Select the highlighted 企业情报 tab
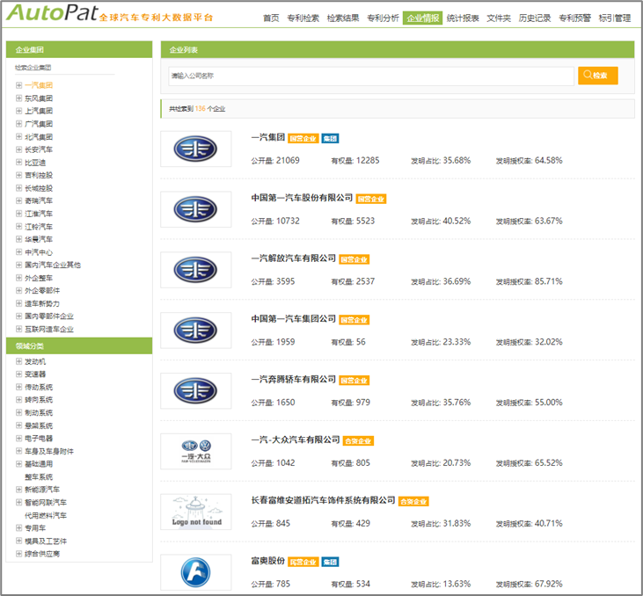The height and width of the screenshot is (596, 643). pyautogui.click(x=422, y=18)
